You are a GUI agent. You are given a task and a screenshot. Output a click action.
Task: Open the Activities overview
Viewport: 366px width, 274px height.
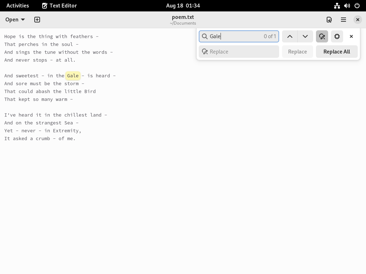[x=18, y=6]
